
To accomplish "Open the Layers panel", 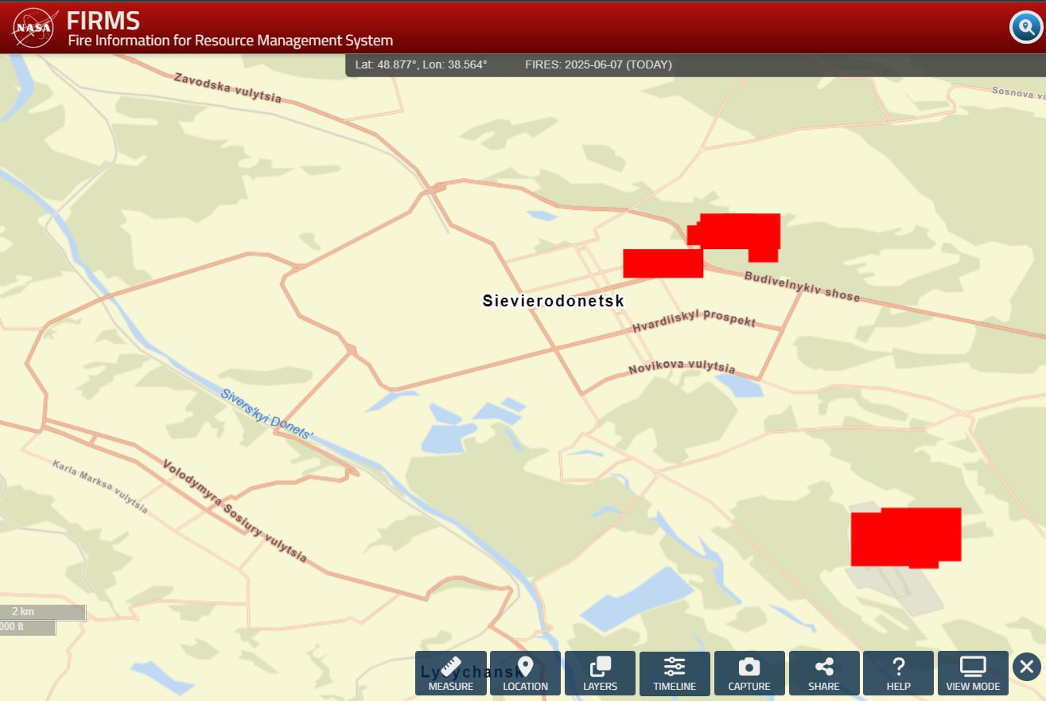I will (600, 673).
